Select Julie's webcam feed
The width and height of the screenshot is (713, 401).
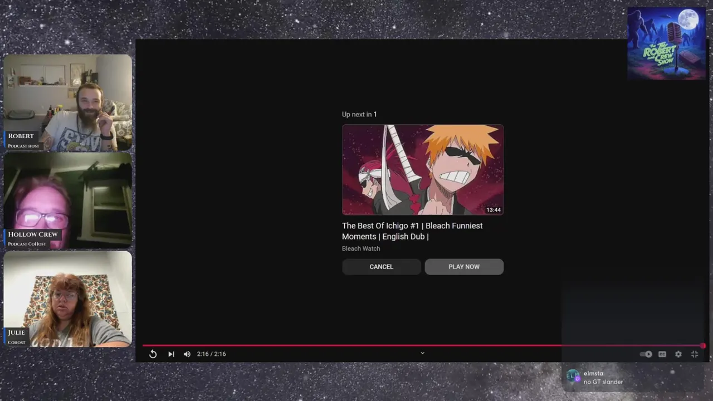(68, 299)
